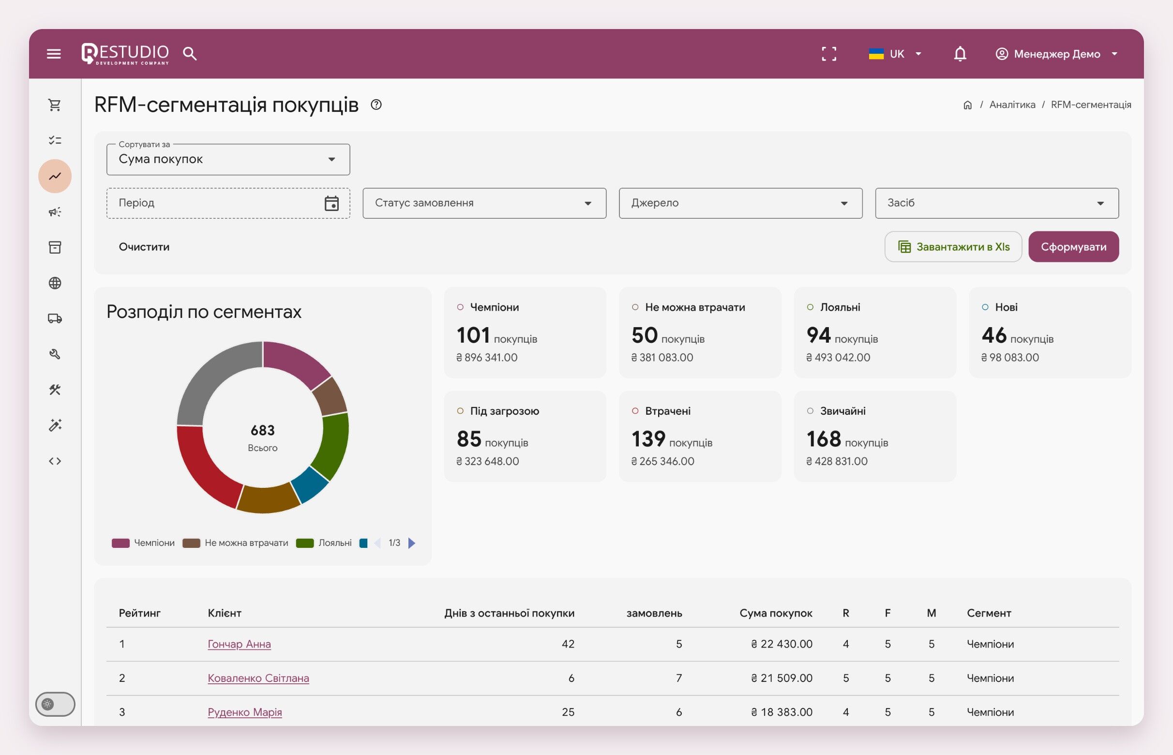1173x755 pixels.
Task: Click 'Завантажити в Xls' button
Action: coord(953,247)
